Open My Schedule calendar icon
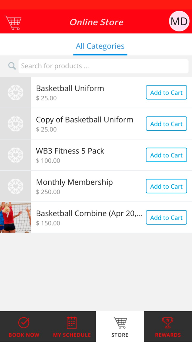 coord(72,323)
